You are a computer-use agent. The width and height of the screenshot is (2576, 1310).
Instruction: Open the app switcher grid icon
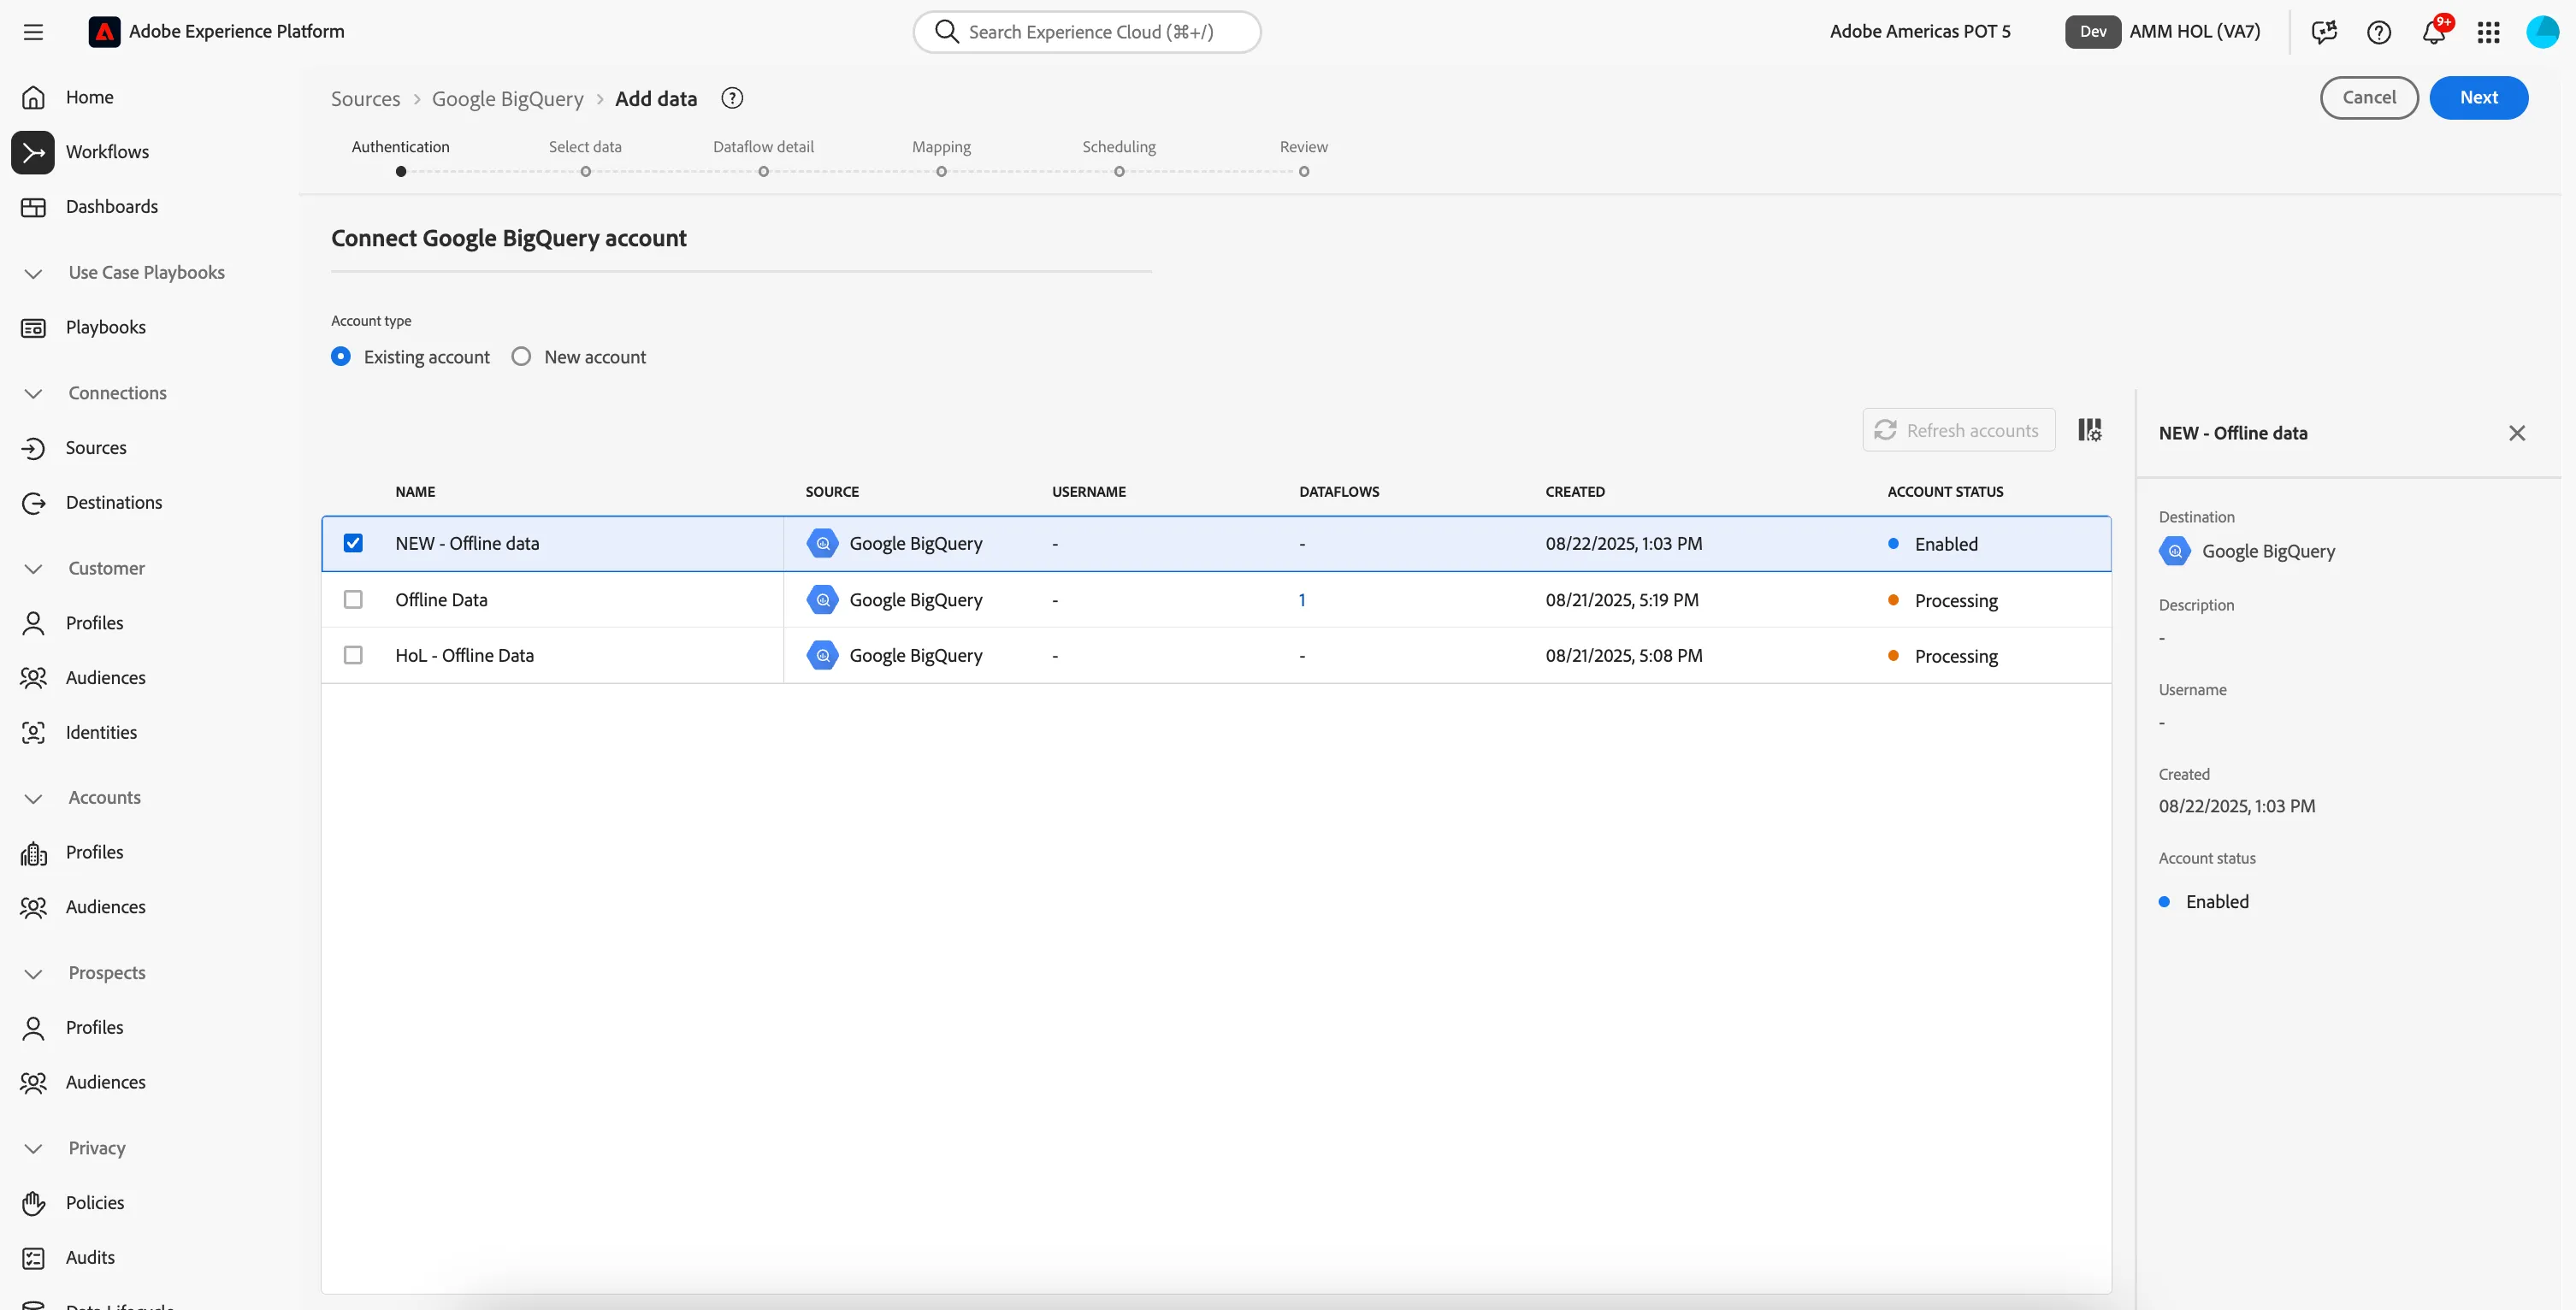coord(2488,32)
